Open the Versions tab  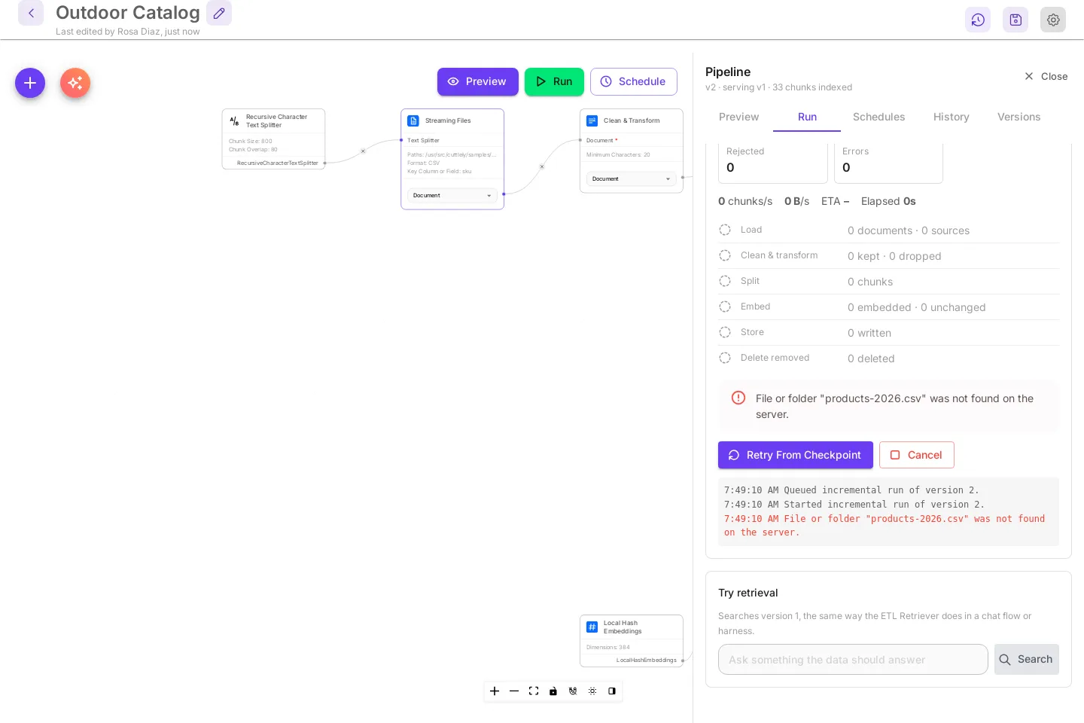[1019, 117]
